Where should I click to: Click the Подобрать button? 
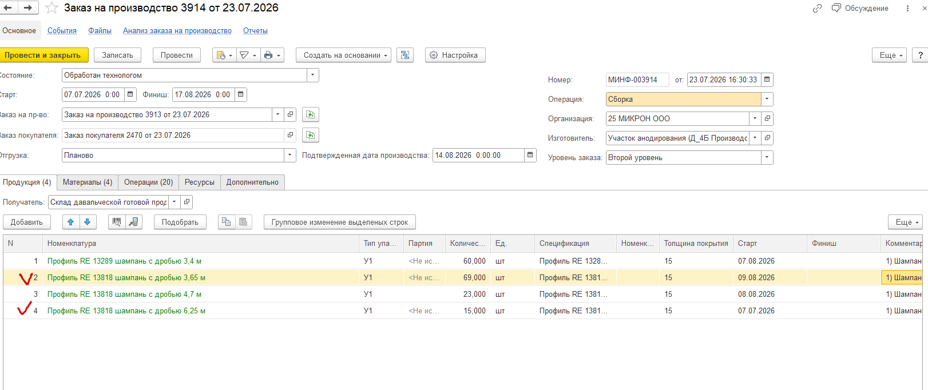click(180, 222)
